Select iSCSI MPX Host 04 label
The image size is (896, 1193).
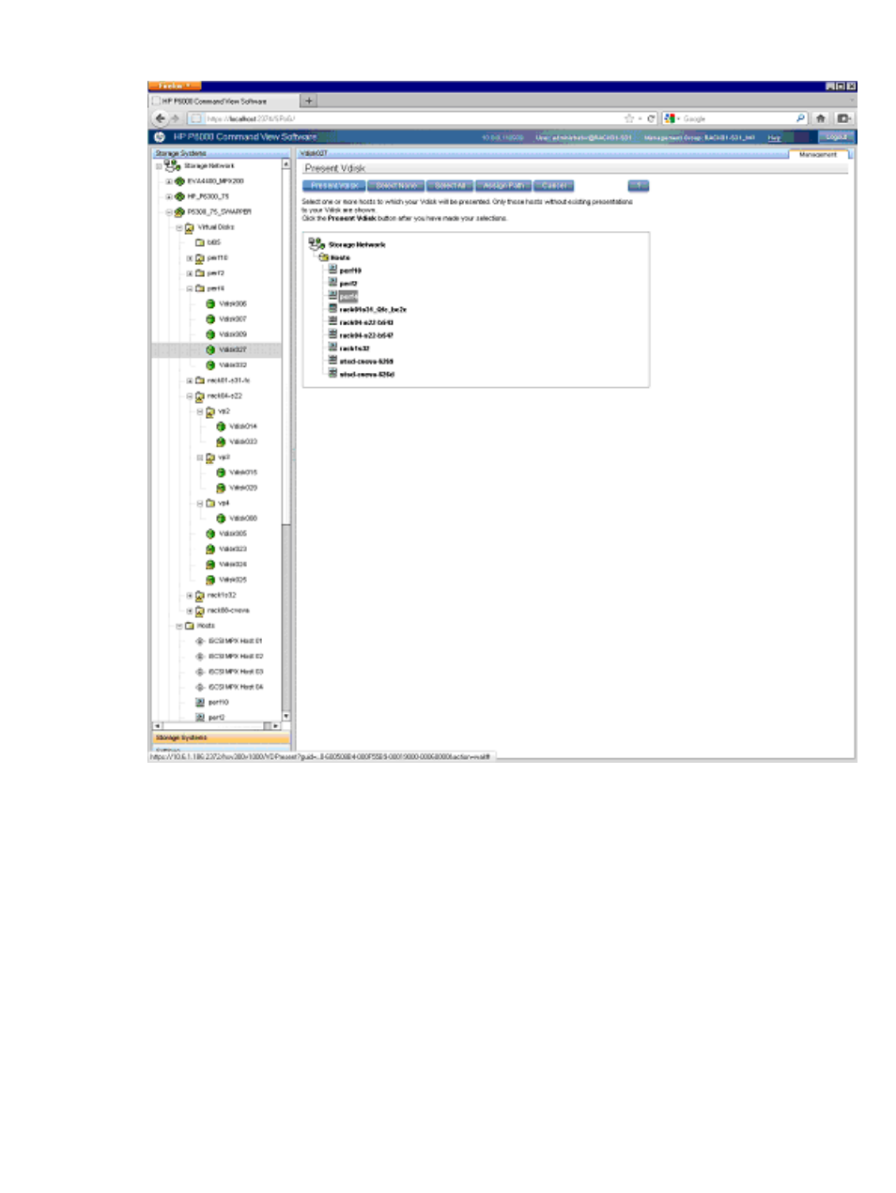point(236,687)
